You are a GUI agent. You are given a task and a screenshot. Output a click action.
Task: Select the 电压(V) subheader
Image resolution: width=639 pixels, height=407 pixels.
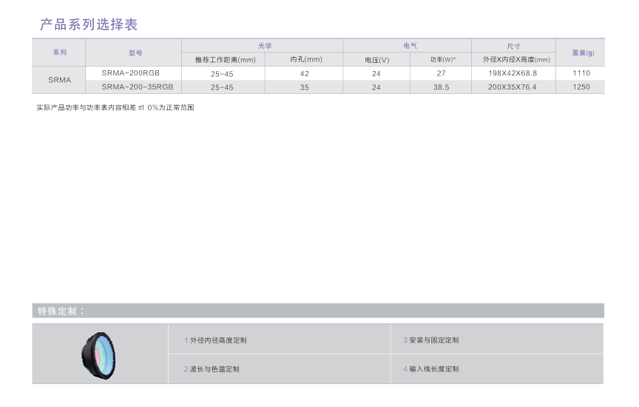pos(377,60)
